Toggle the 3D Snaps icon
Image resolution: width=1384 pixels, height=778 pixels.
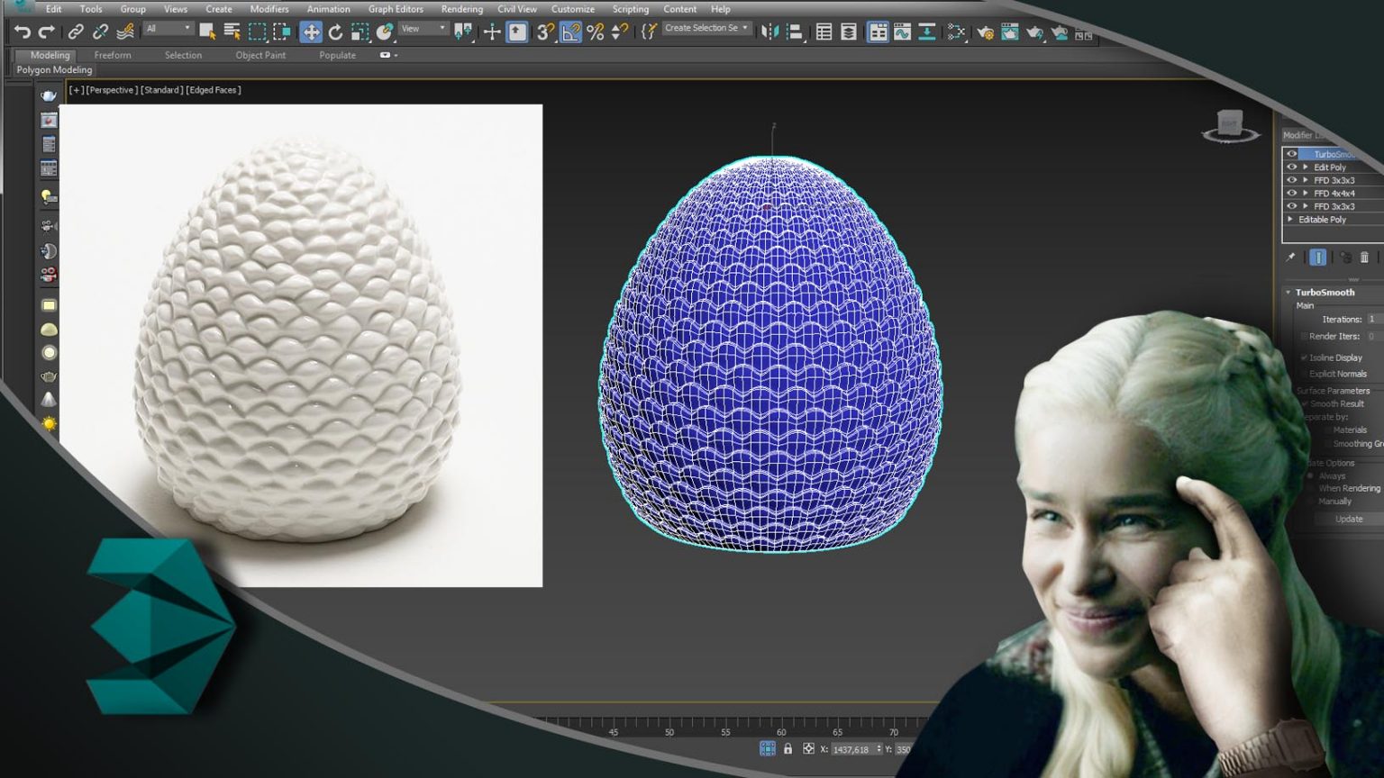545,32
